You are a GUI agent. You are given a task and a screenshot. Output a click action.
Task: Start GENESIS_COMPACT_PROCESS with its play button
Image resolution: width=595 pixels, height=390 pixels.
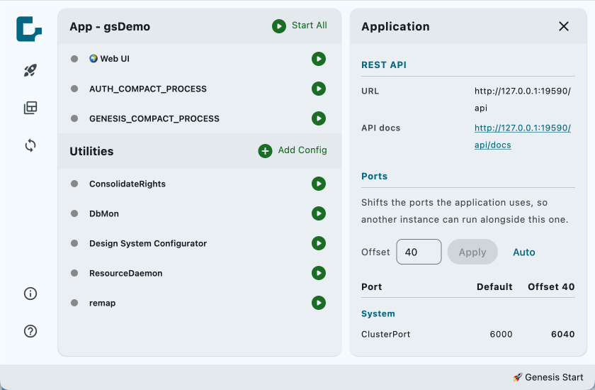point(319,118)
